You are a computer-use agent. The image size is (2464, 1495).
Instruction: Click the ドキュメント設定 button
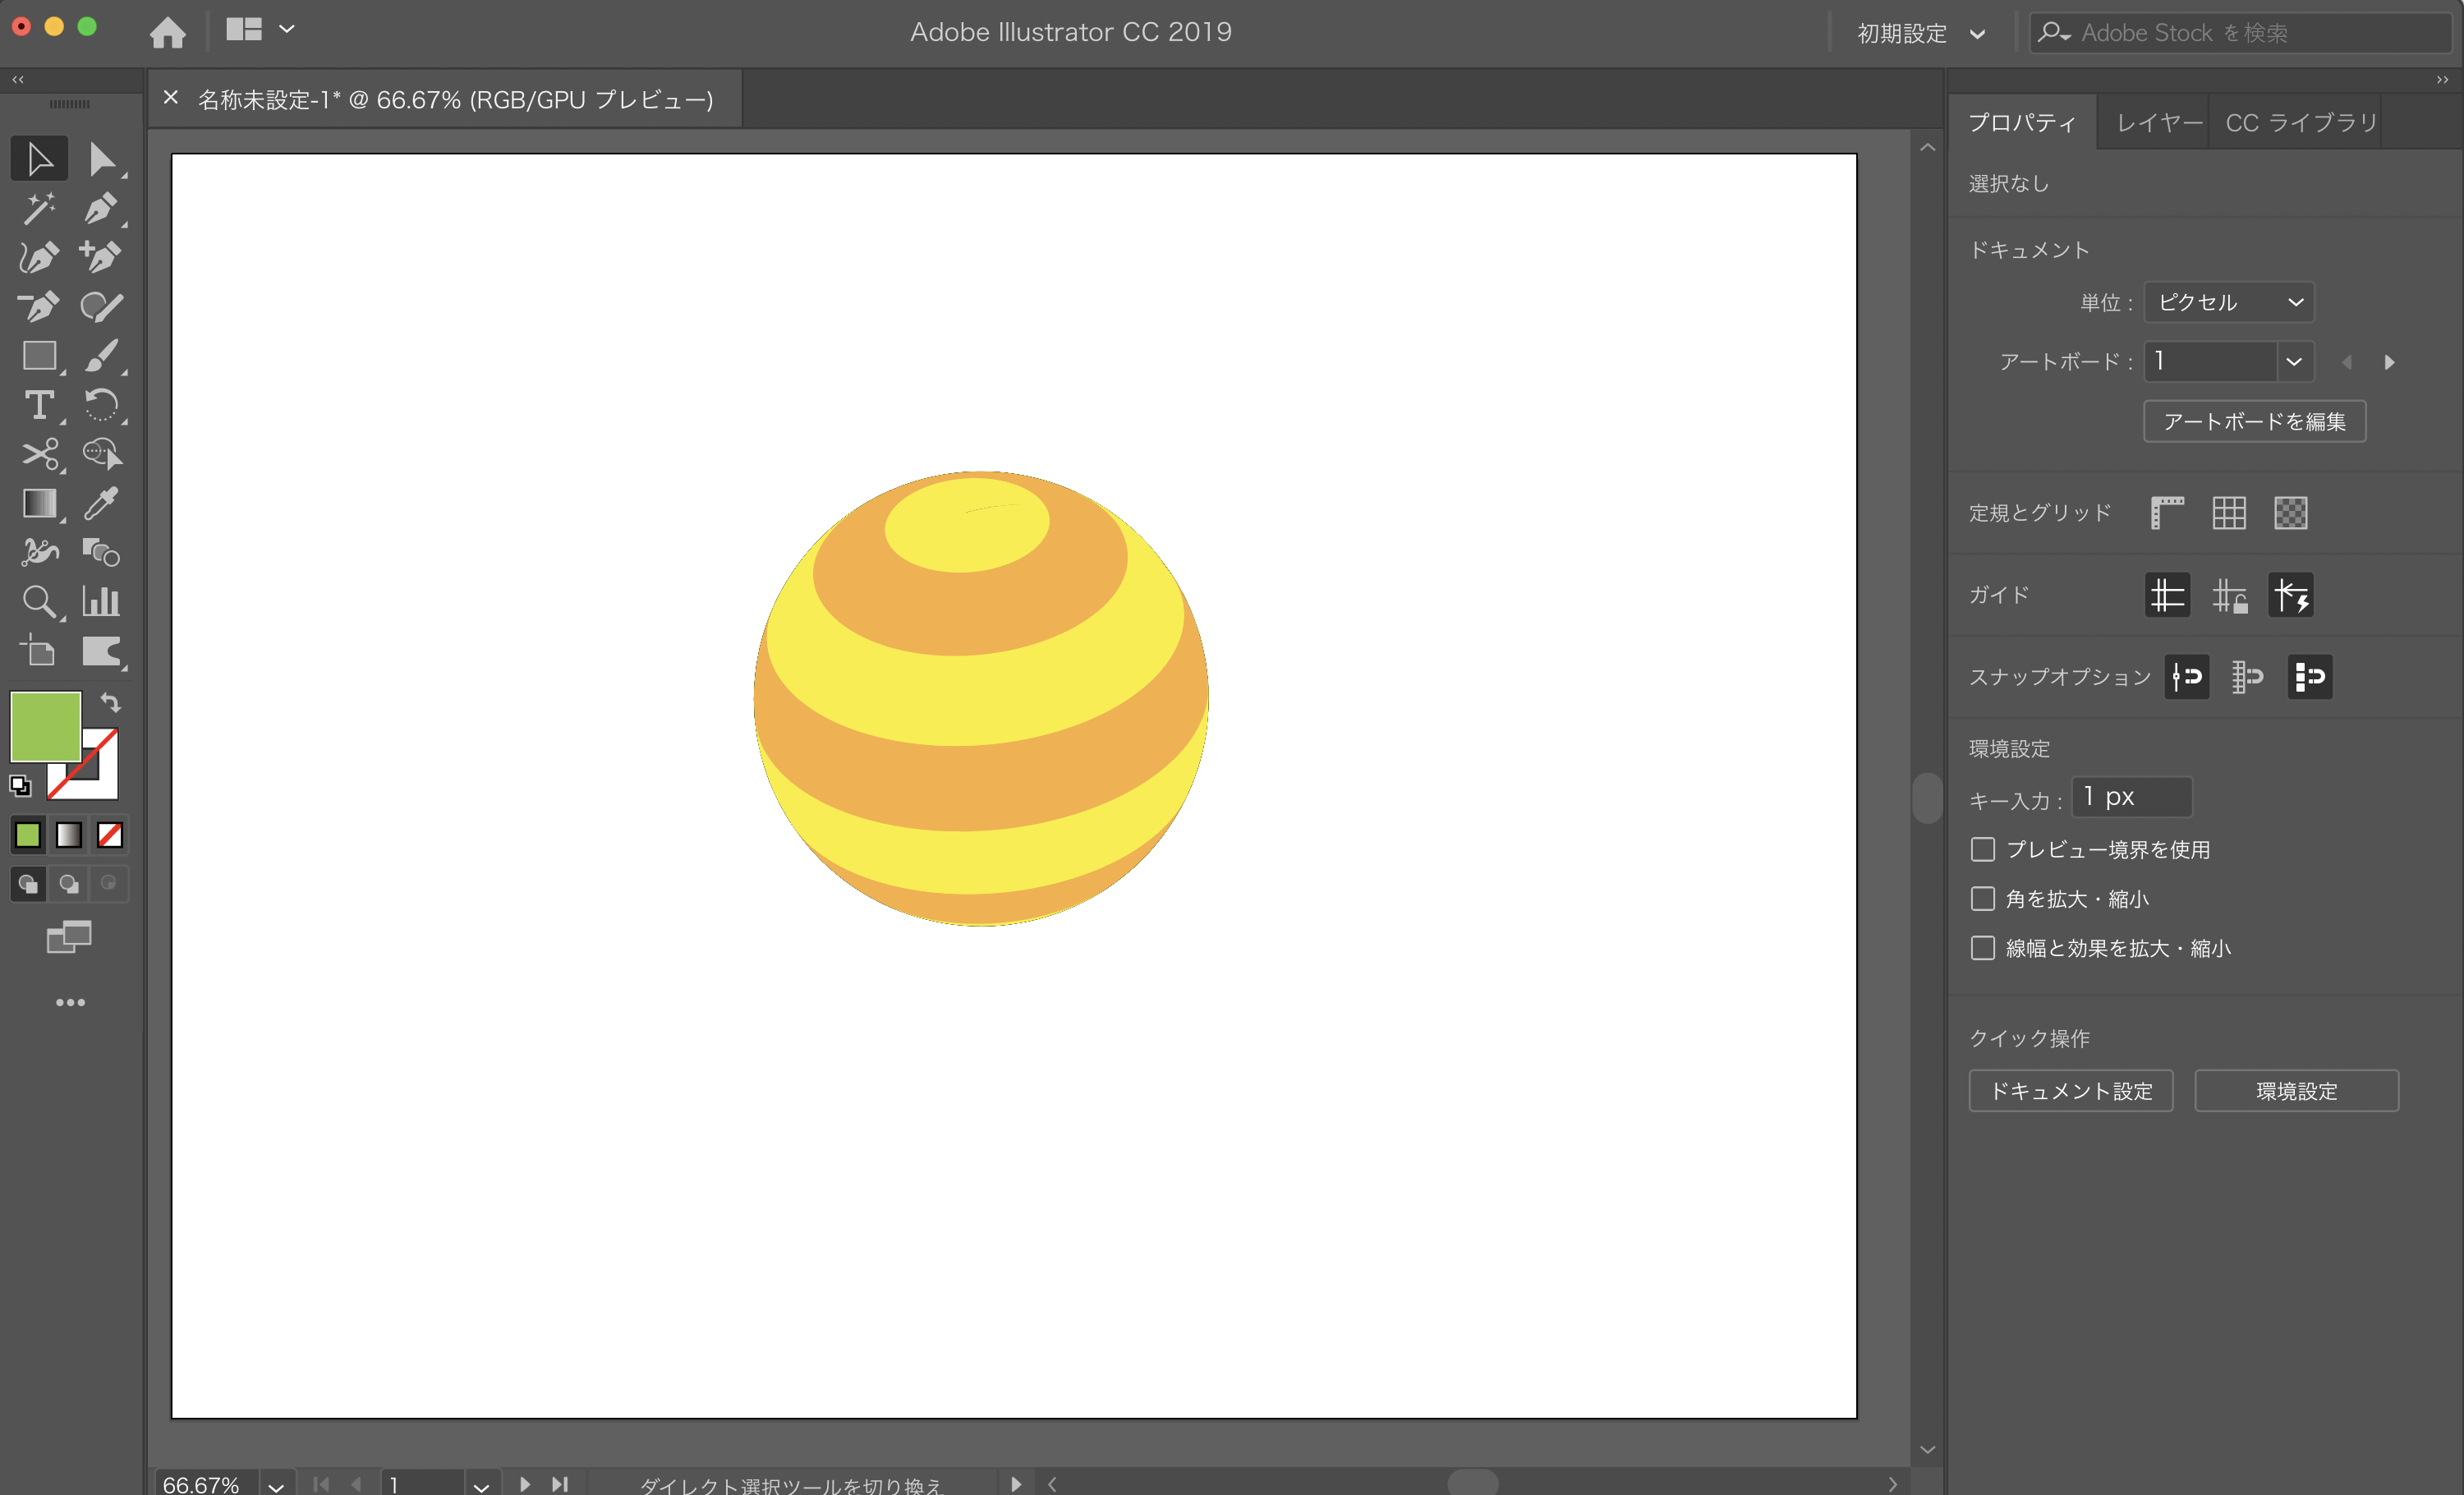[2071, 1092]
